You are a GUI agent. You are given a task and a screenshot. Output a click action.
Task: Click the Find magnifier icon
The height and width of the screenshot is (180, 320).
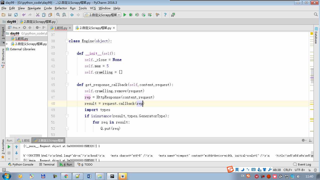pyautogui.click(x=58, y=15)
